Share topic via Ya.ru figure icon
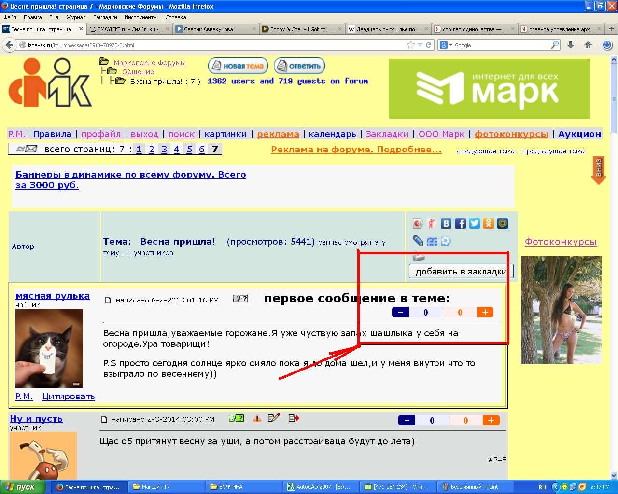Image resolution: width=618 pixels, height=494 pixels. pos(432,223)
